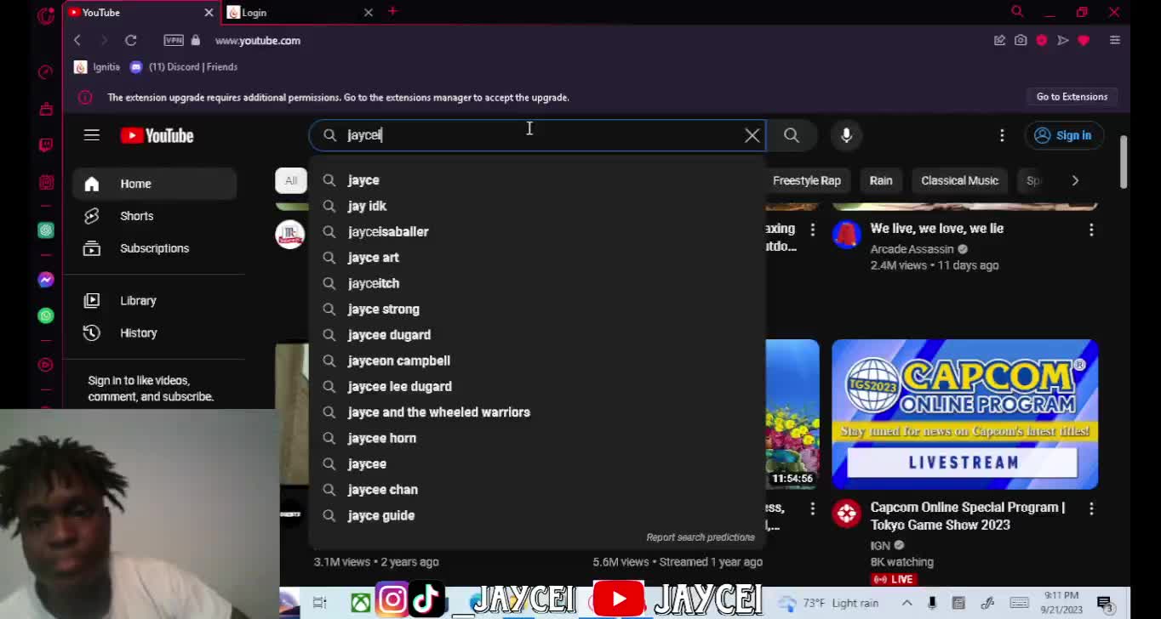Open Subscriptions in YouTube sidebar

(x=154, y=248)
